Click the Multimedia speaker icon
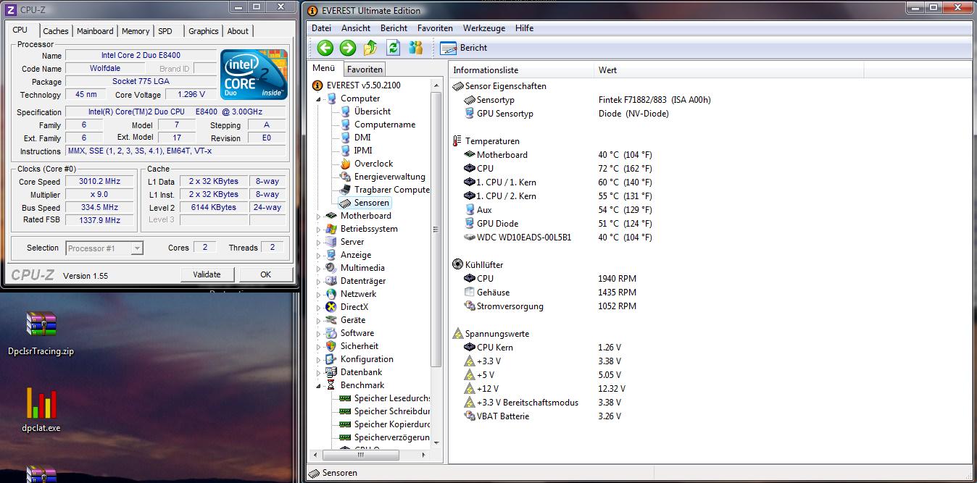 pyautogui.click(x=332, y=268)
